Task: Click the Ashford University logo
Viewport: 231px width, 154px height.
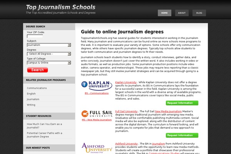Action: pyautogui.click(x=97, y=148)
